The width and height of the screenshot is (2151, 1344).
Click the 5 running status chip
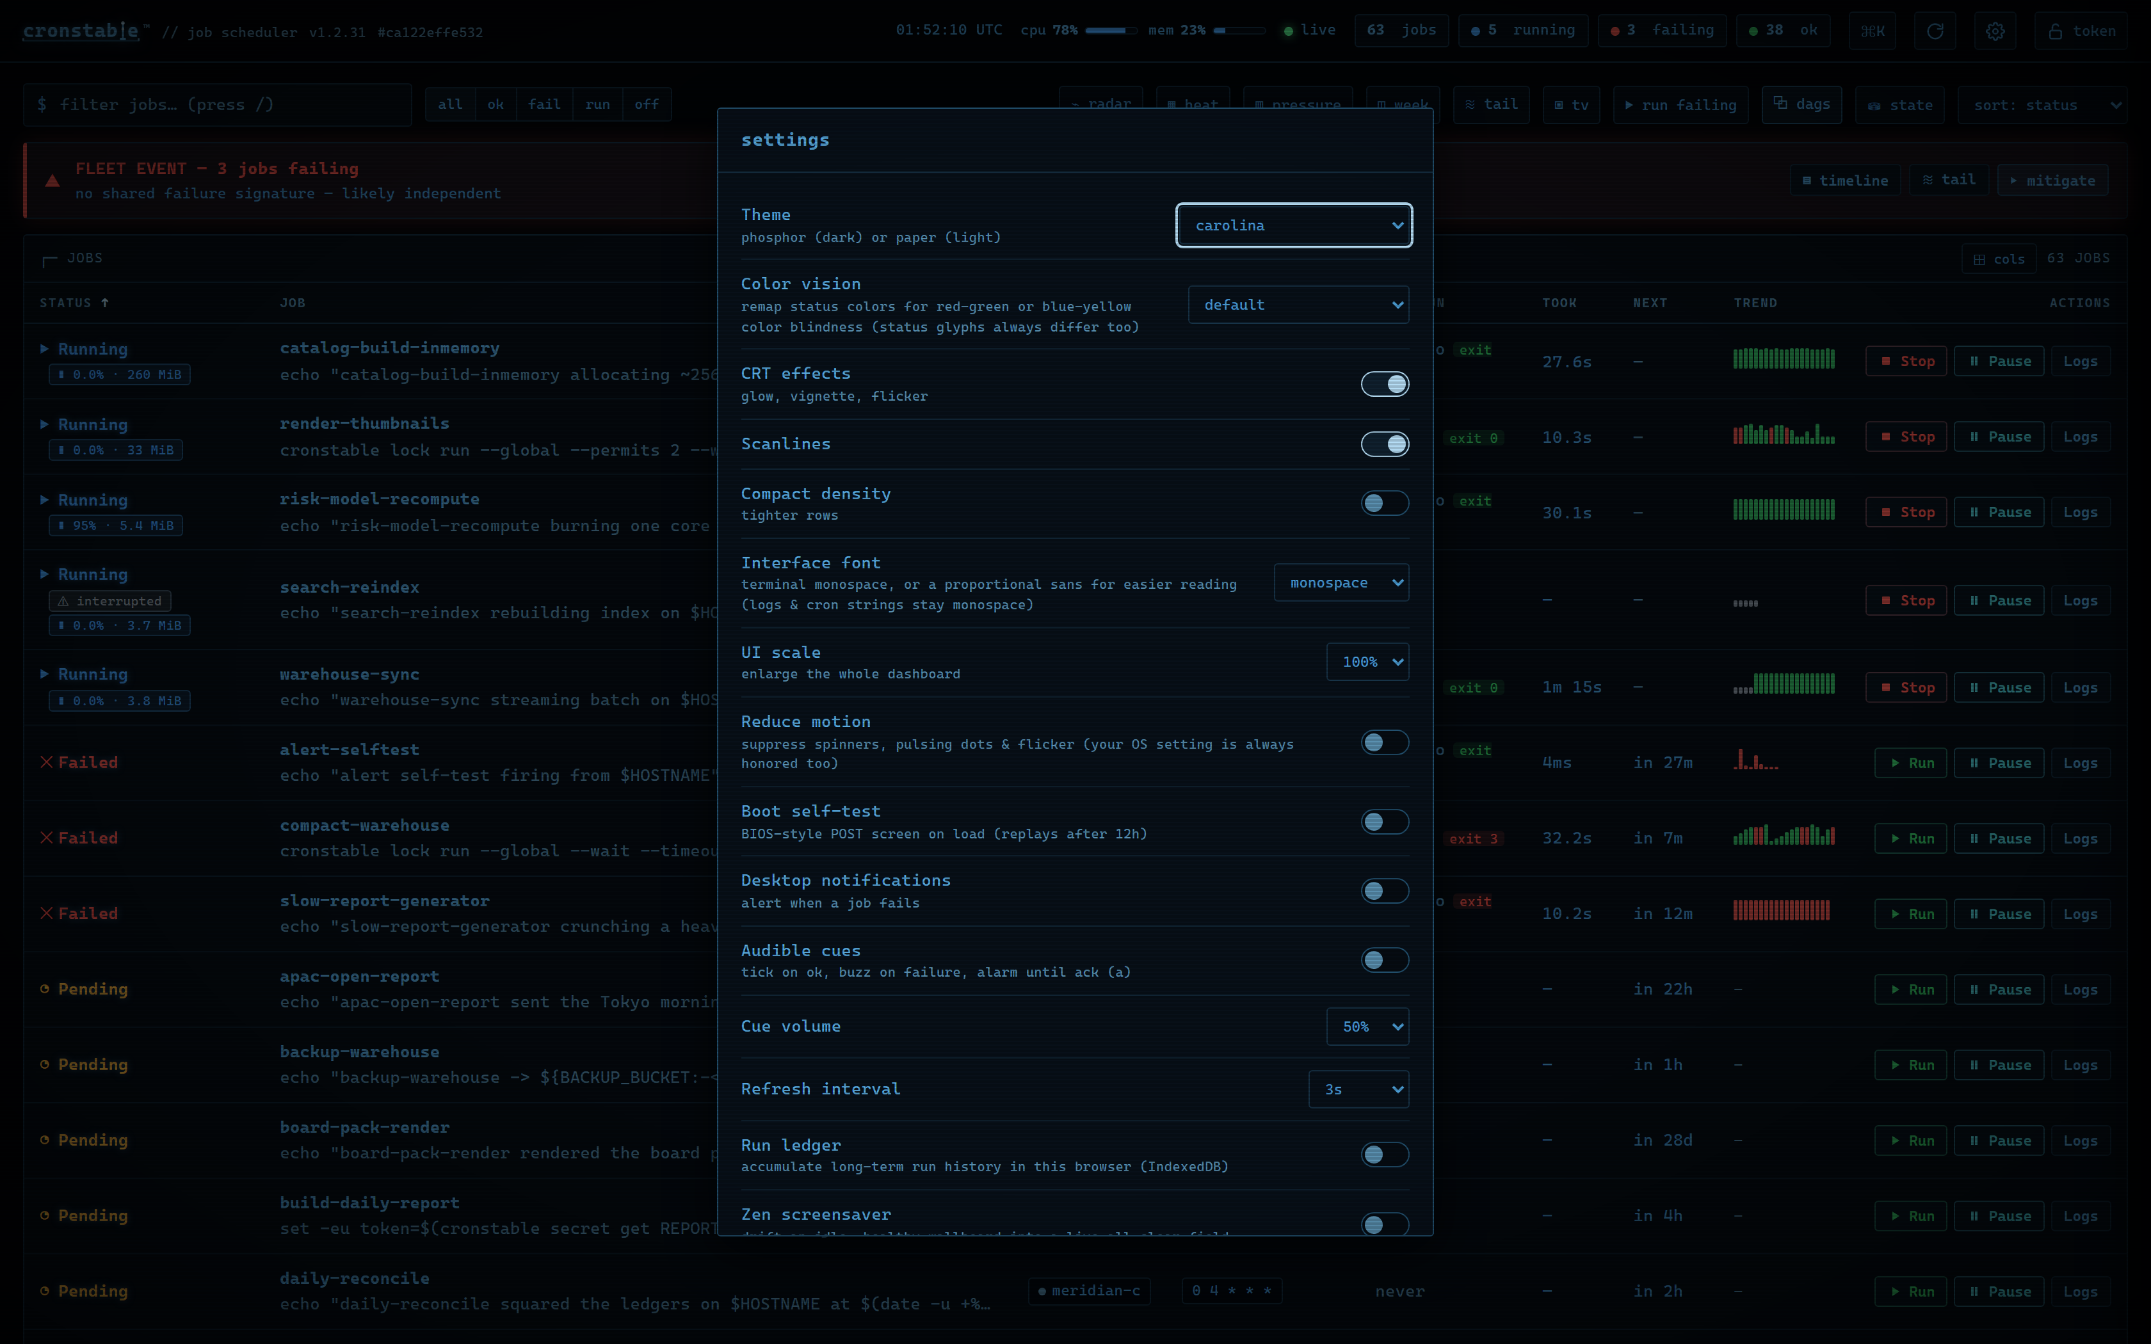[x=1522, y=31]
